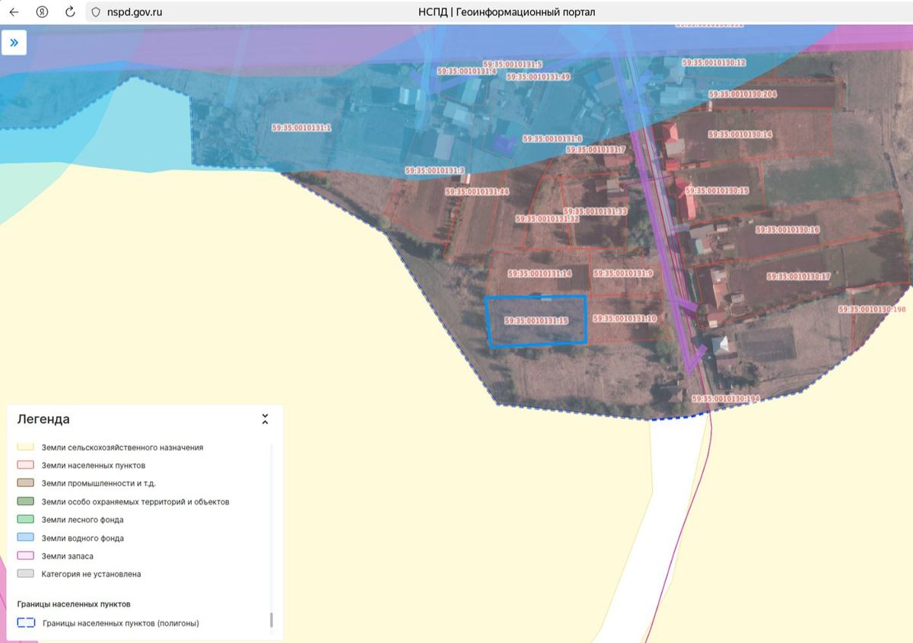Select legend text Категория не установлена
The image size is (913, 643).
click(91, 575)
